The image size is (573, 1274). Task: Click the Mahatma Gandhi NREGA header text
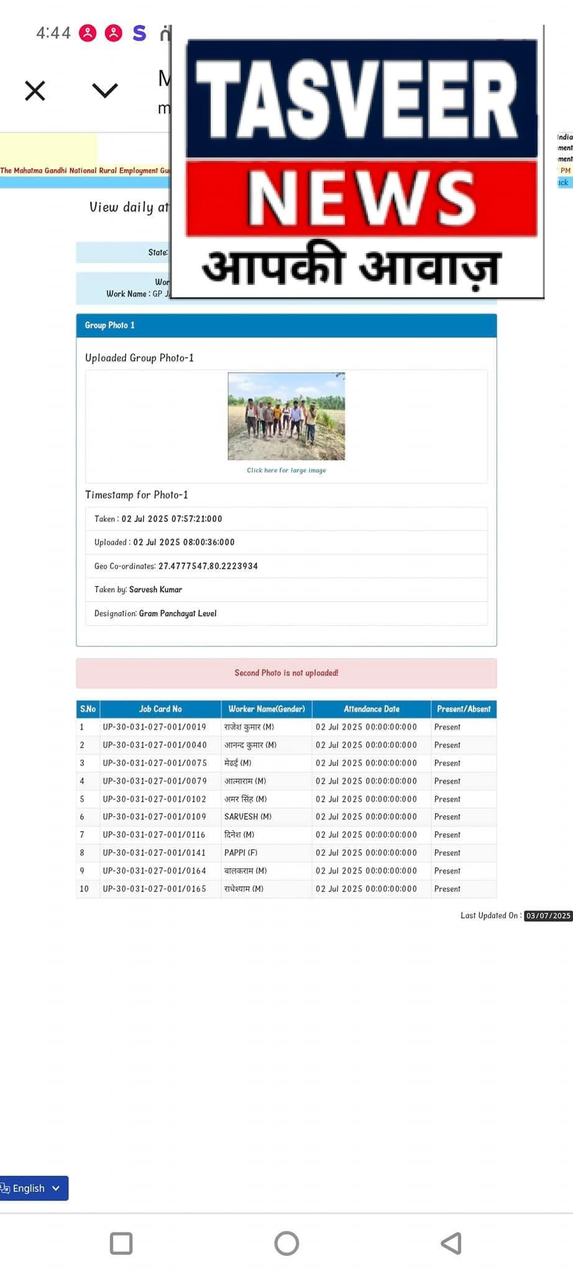tap(85, 170)
